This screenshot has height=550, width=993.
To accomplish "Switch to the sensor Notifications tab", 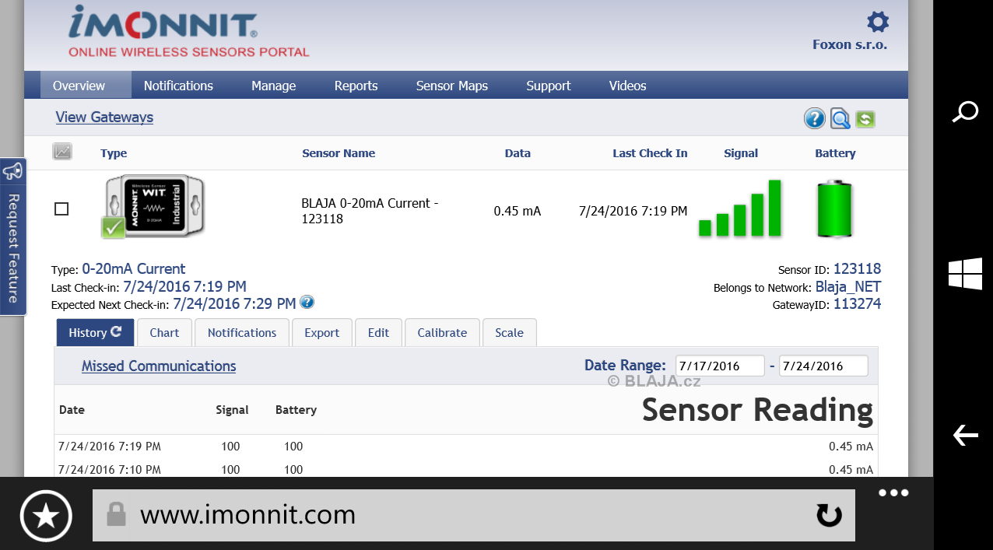I will 242,332.
